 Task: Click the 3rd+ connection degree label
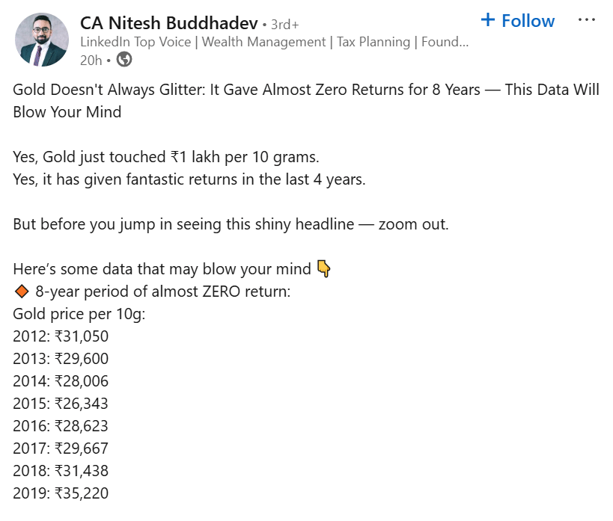[285, 25]
